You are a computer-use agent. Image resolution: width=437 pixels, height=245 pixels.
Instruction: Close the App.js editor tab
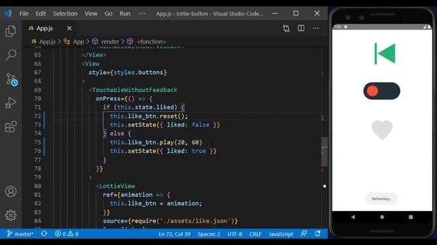tap(70, 29)
